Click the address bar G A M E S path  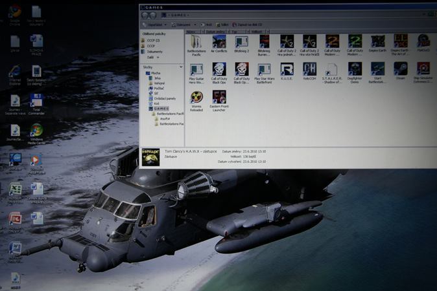pos(178,15)
